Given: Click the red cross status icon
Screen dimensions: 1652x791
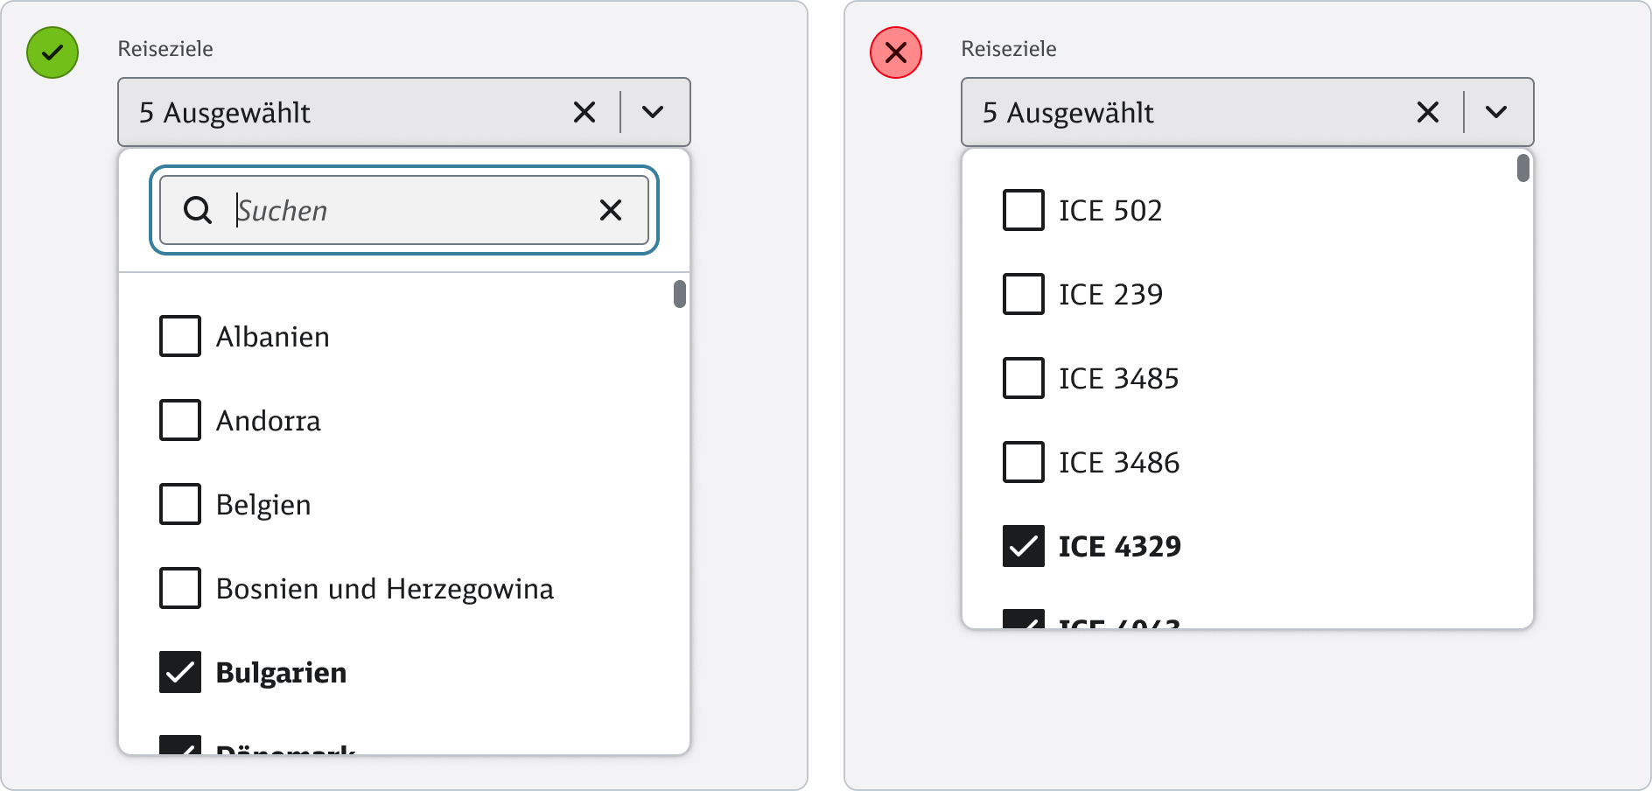Looking at the screenshot, I should [x=895, y=52].
